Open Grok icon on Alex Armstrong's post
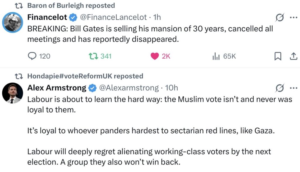 click(x=280, y=88)
